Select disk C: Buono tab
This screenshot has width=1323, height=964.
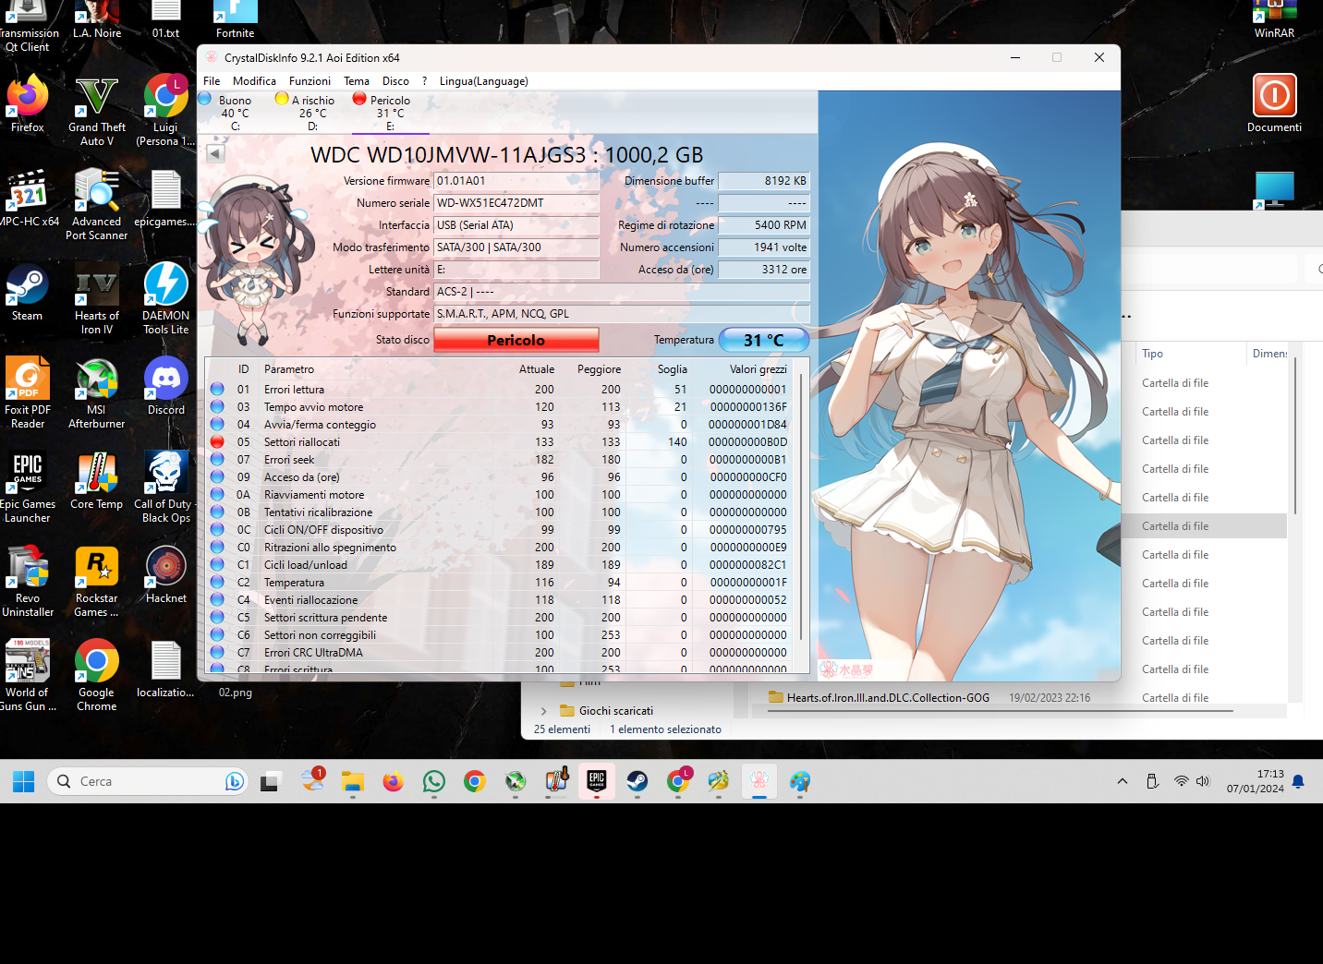click(236, 112)
